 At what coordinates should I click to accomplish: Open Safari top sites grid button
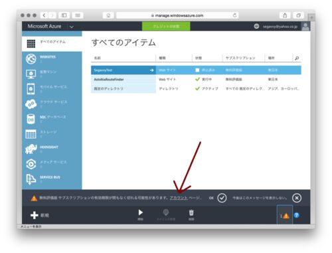point(78,15)
